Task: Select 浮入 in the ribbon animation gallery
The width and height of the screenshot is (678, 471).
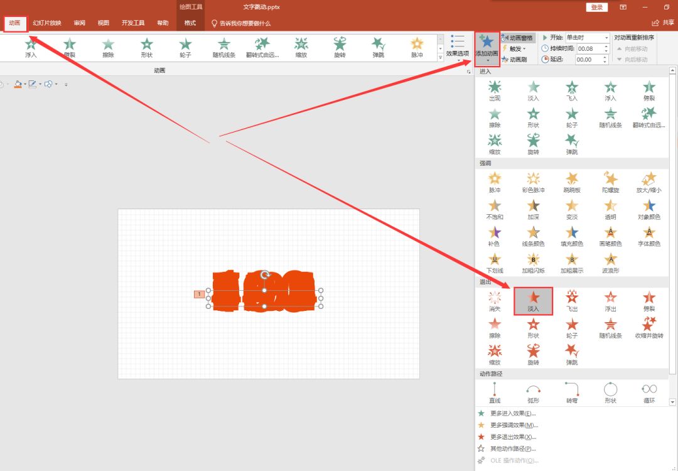Action: tap(31, 48)
